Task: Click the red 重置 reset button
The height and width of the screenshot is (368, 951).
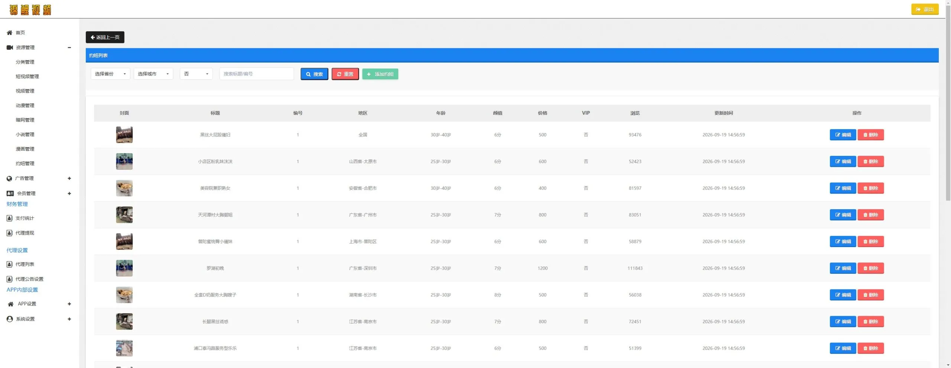Action: [x=345, y=74]
